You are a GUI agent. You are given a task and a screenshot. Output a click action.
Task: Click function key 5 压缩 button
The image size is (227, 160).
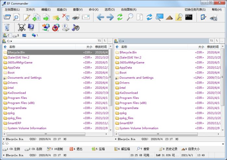tap(98, 149)
